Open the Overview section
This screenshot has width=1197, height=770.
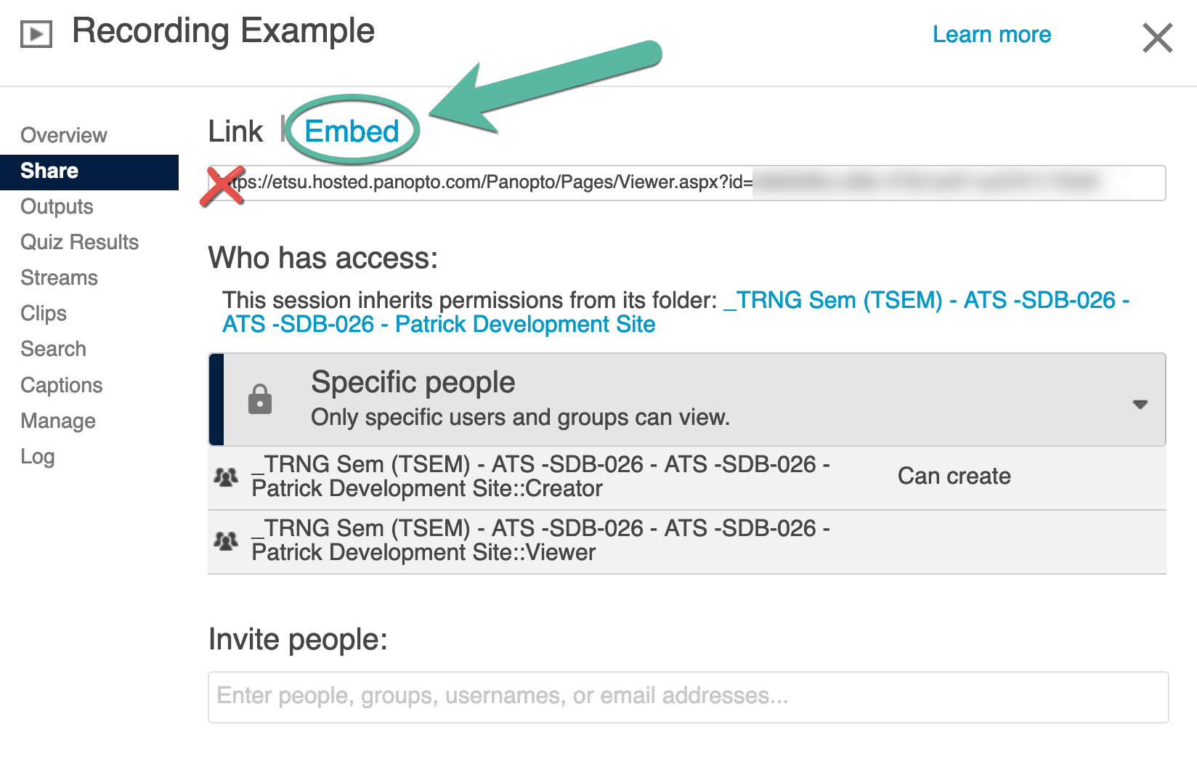[x=64, y=135]
